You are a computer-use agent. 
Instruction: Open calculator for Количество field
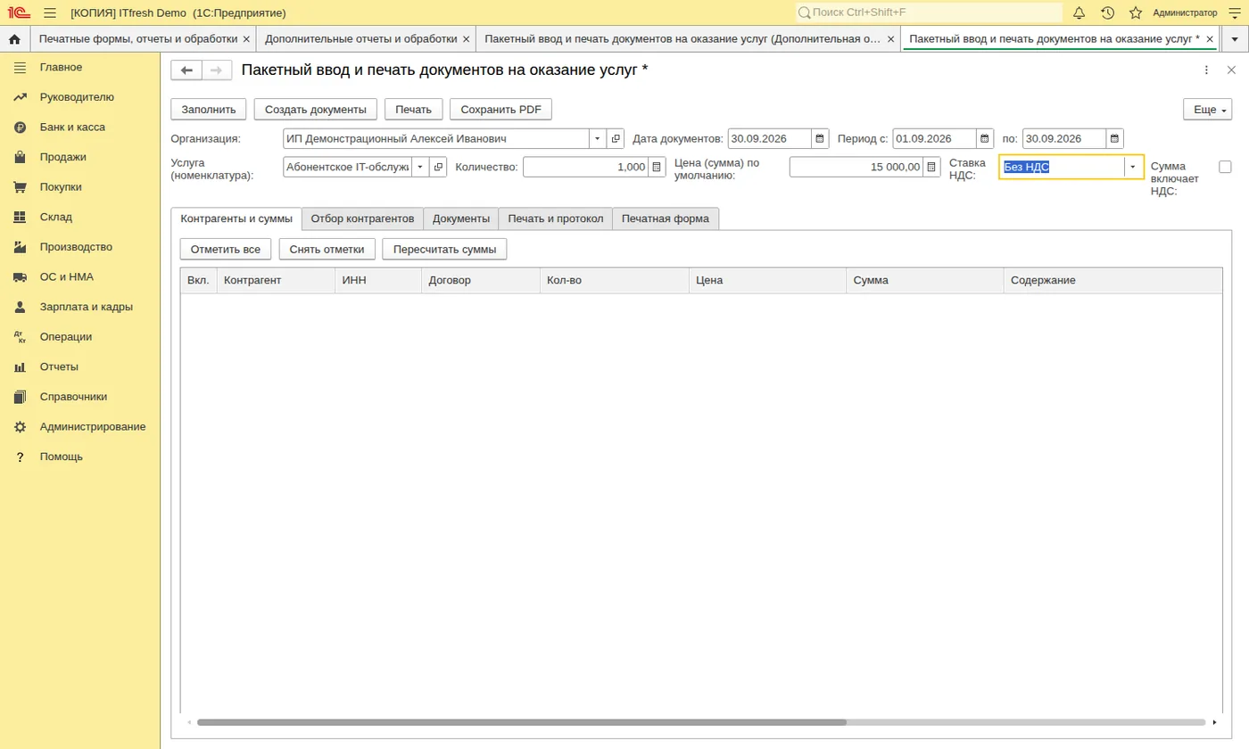tap(657, 167)
